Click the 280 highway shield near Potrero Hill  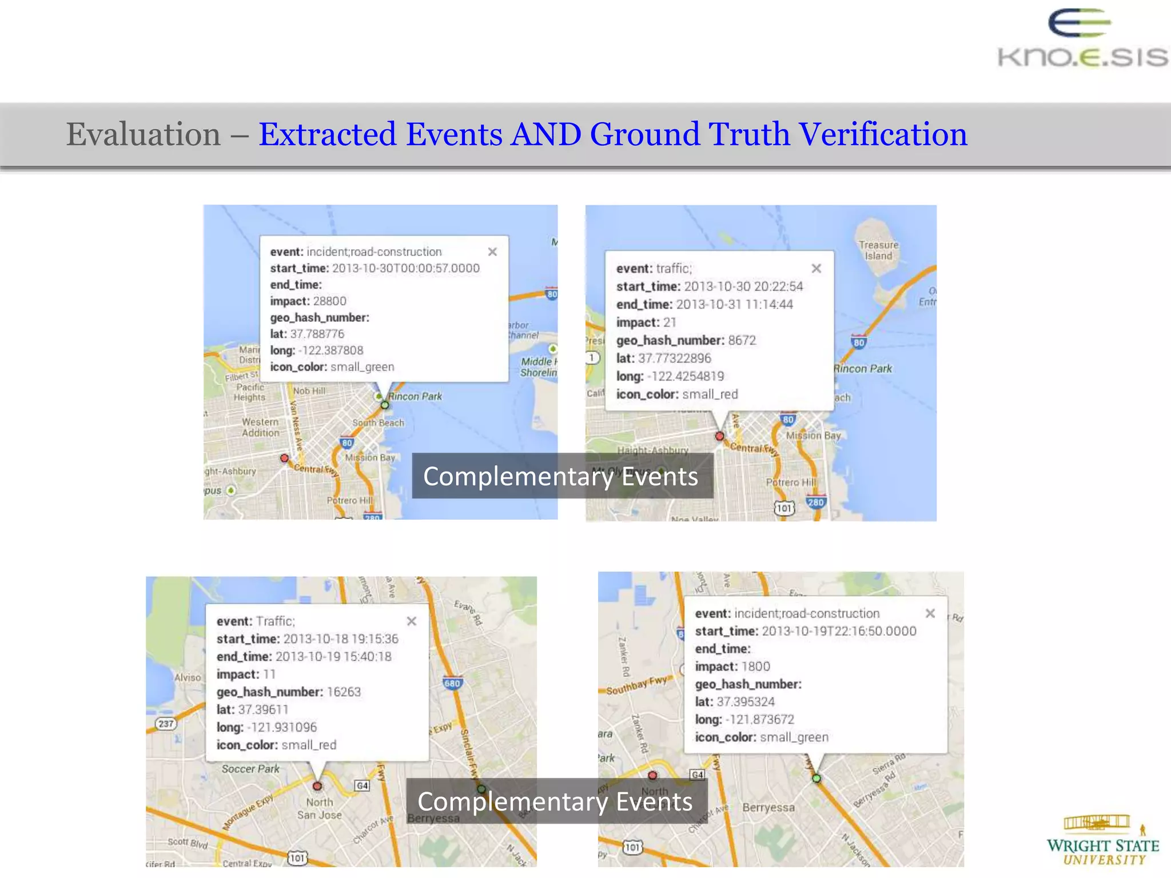(x=816, y=502)
